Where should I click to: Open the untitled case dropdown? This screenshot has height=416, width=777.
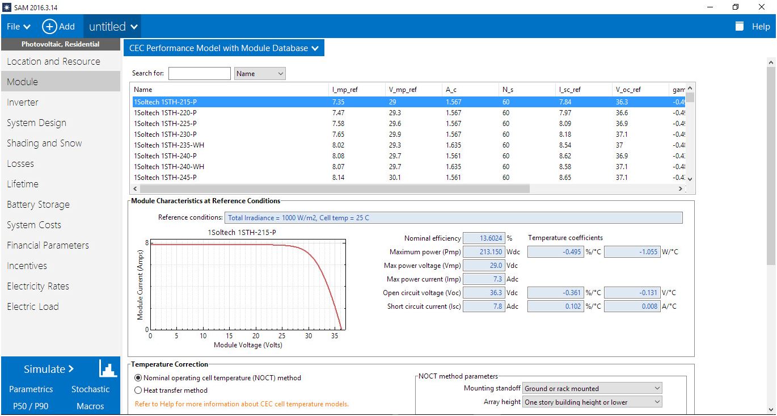pyautogui.click(x=111, y=26)
